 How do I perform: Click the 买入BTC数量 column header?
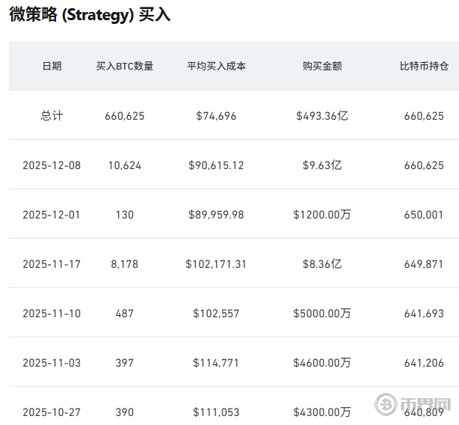125,66
